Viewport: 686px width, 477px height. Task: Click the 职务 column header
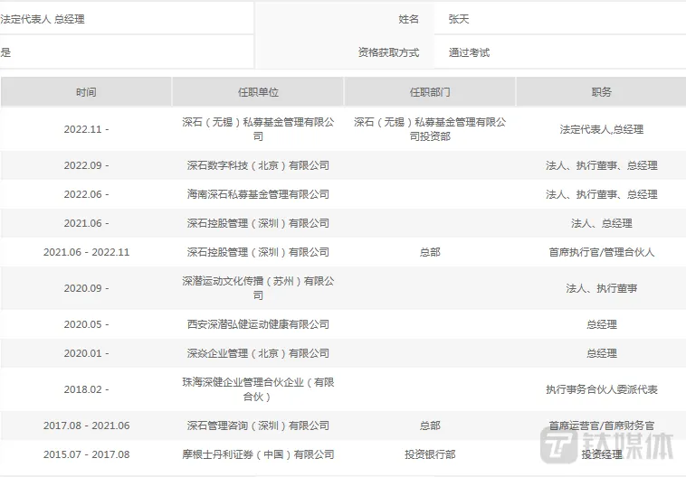pyautogui.click(x=601, y=92)
